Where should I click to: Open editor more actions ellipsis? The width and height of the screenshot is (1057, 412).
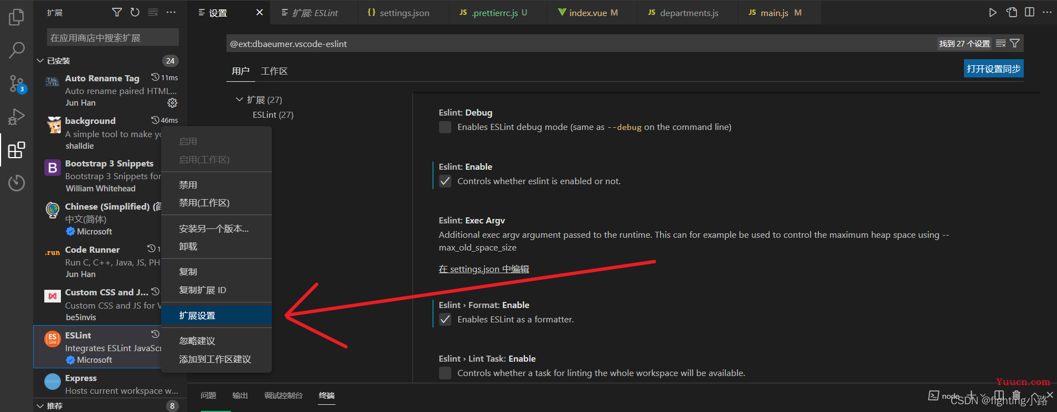[1047, 12]
